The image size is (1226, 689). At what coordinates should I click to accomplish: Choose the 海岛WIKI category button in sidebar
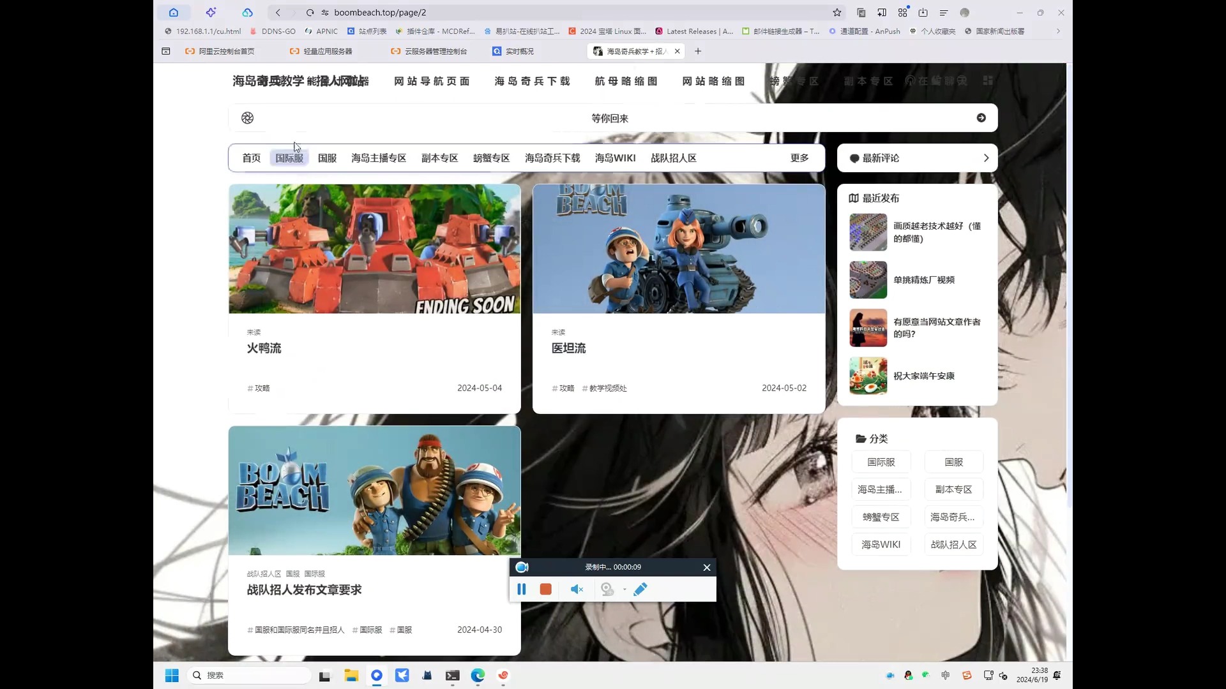pos(881,544)
